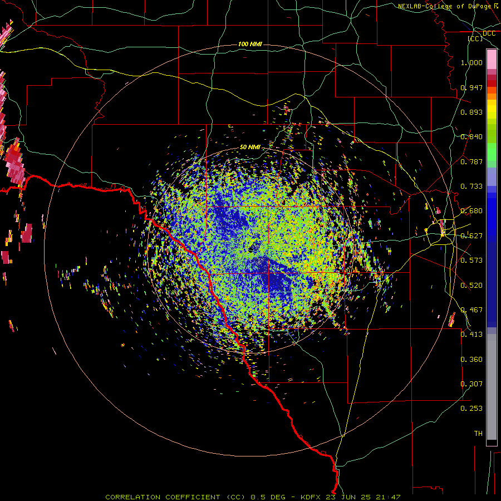The height and width of the screenshot is (501, 501).
Task: Select the 0.520 scale value
Action: [x=471, y=286]
